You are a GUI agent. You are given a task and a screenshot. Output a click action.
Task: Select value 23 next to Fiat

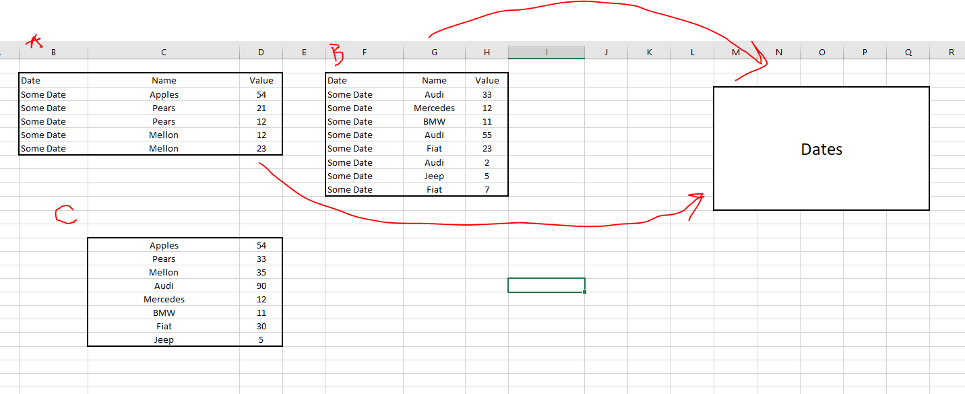[x=487, y=148]
